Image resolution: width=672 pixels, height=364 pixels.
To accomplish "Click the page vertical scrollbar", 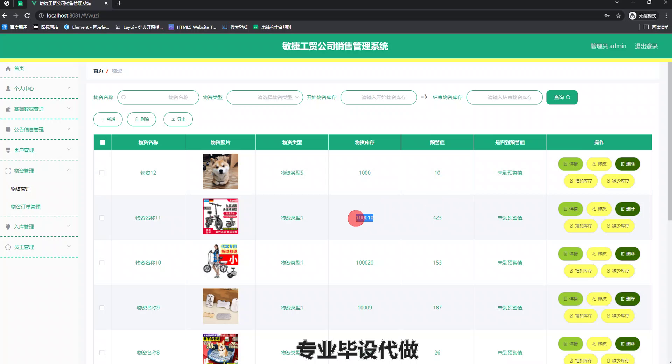I will [670, 141].
